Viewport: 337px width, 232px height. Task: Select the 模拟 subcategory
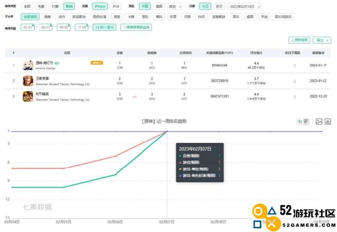pyautogui.click(x=159, y=17)
